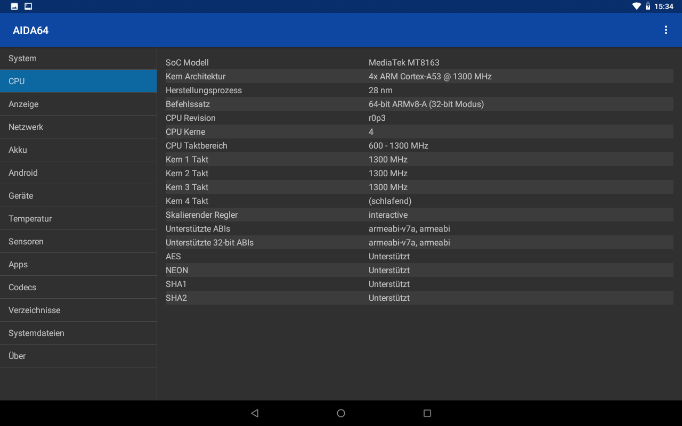Open the Sensoren section
Viewport: 682px width, 426px height.
[78, 242]
